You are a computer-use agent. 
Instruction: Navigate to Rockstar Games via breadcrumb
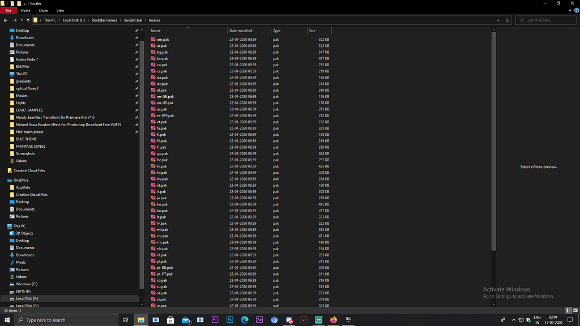click(104, 20)
